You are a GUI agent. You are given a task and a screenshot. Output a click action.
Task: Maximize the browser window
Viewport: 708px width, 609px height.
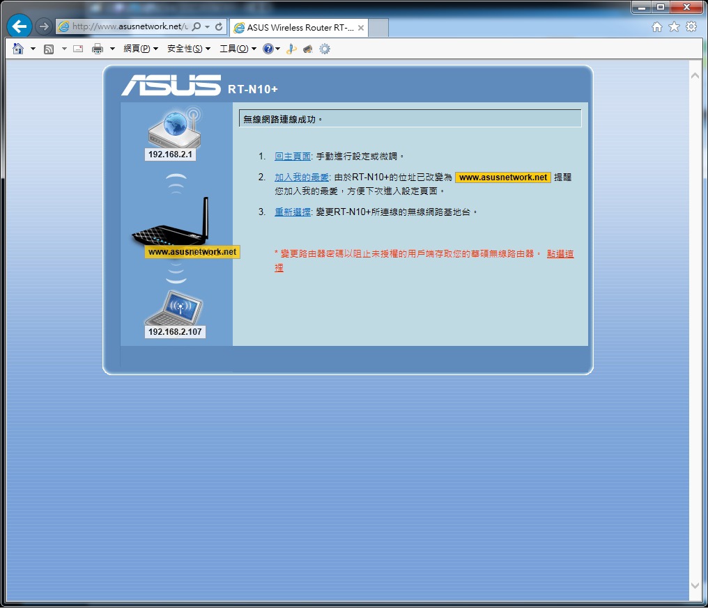pos(661,7)
